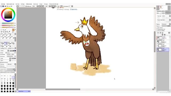171x96 pixels.
Task: Select the hand pan tool
Action: [x=7, y=32]
